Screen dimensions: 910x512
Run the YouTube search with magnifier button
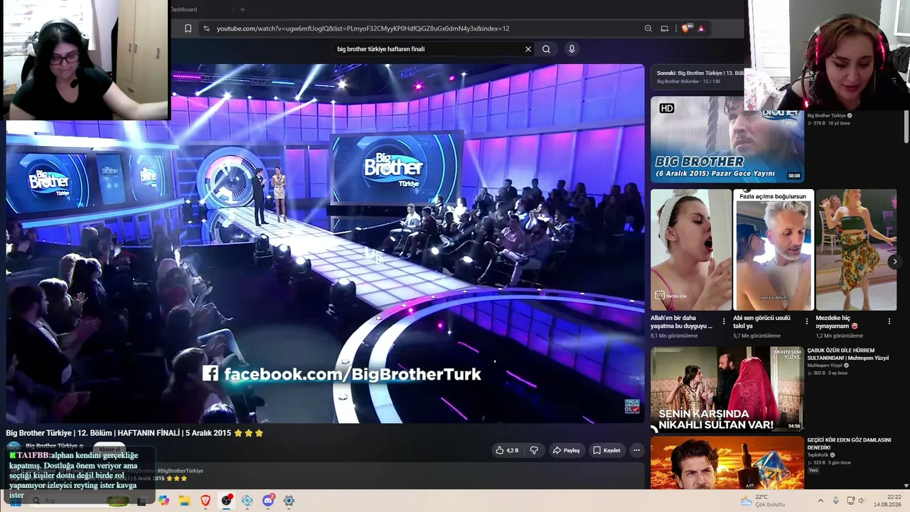tap(546, 49)
